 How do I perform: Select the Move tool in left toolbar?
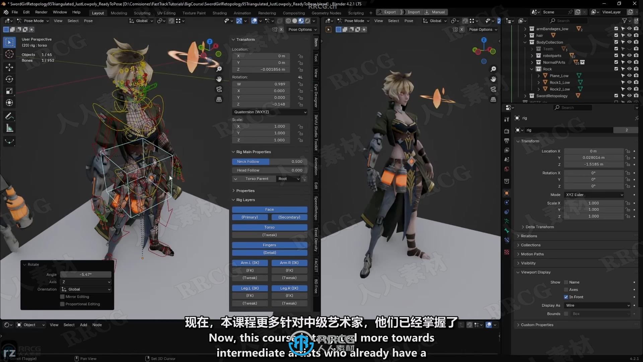[x=9, y=67]
